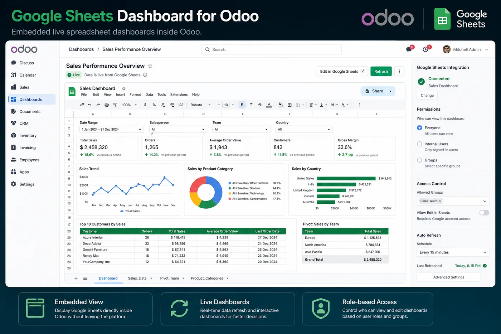Click the Change connection button
Image resolution: width=501 pixels, height=334 pixels.
[427, 95]
